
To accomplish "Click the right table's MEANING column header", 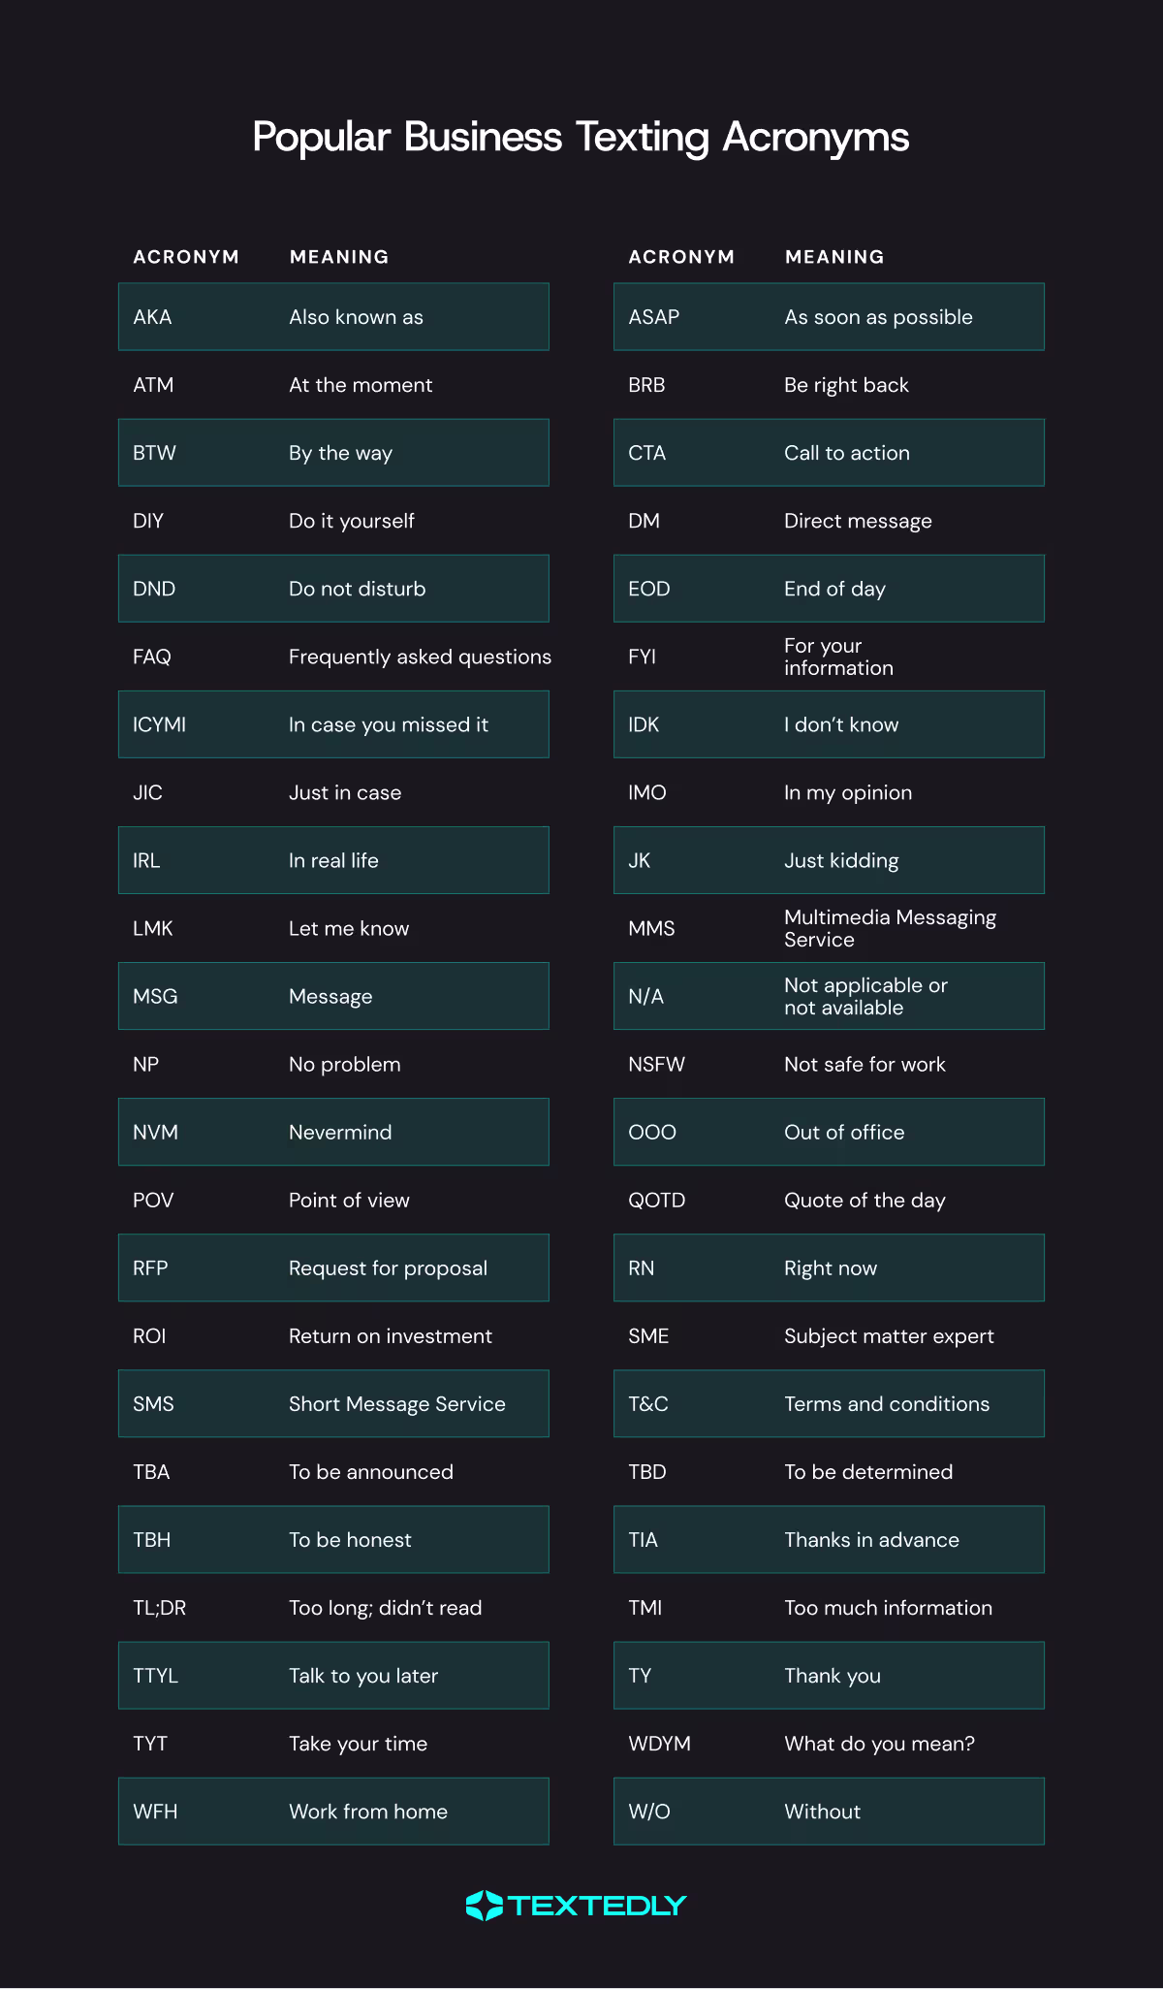I will (834, 257).
